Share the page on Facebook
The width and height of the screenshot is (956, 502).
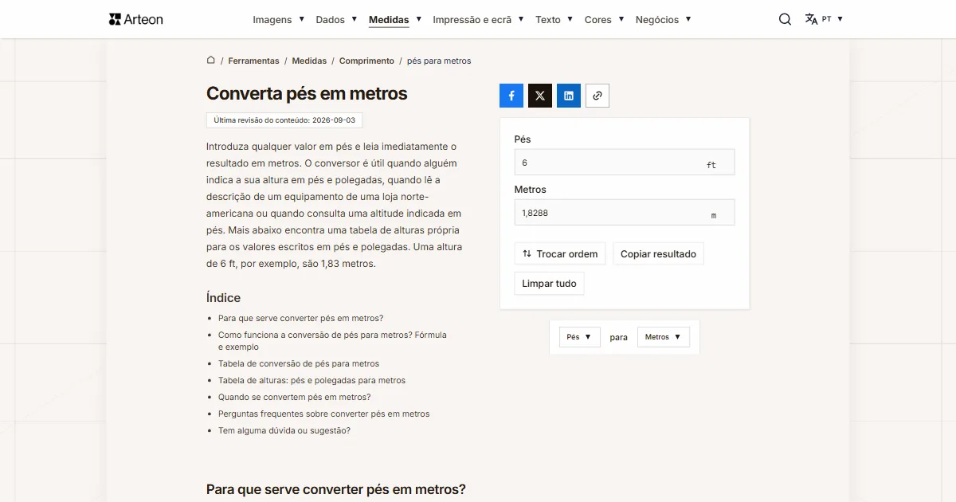pyautogui.click(x=511, y=96)
